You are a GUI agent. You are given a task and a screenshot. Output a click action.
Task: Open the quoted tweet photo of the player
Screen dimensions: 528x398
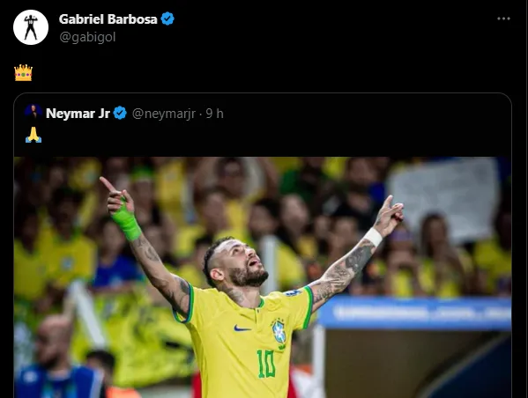[263, 277]
